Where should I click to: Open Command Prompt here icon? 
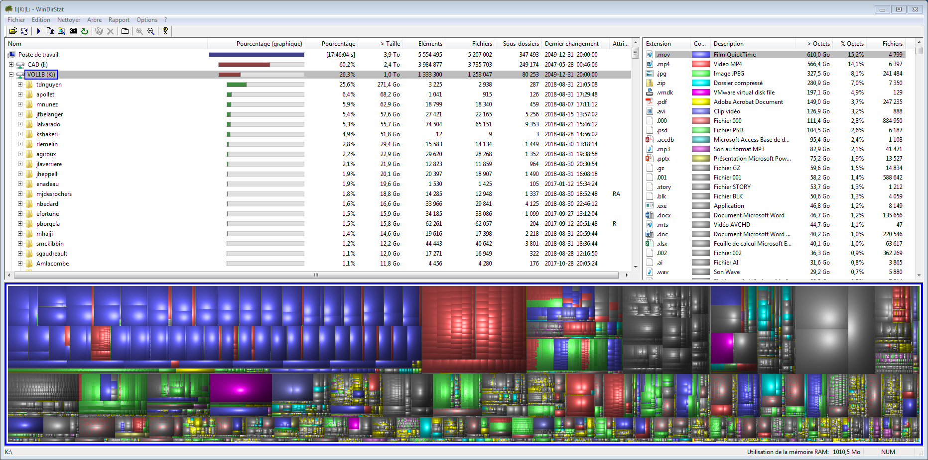73,31
